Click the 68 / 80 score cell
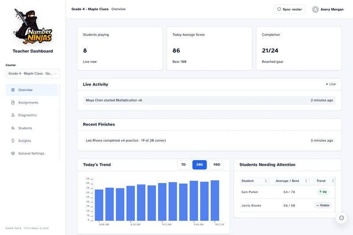The image size is (353, 235). 289,205
